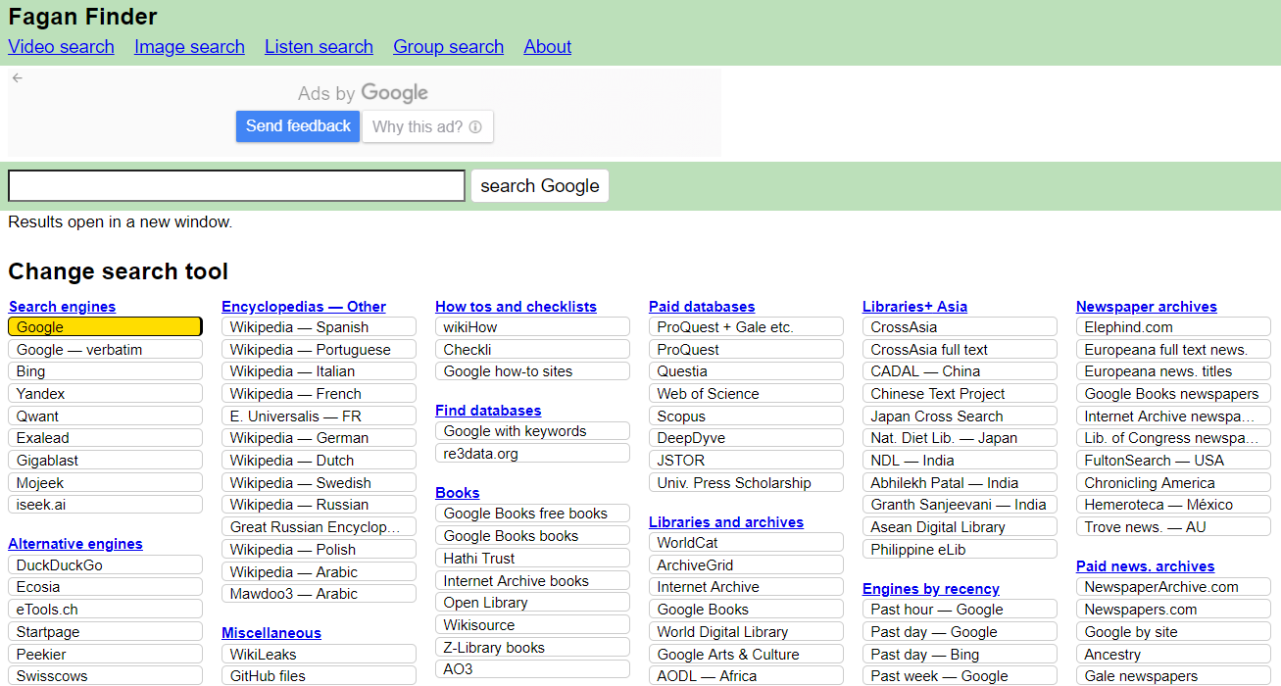
Task: Choose JSTOR search tool
Action: click(x=746, y=461)
